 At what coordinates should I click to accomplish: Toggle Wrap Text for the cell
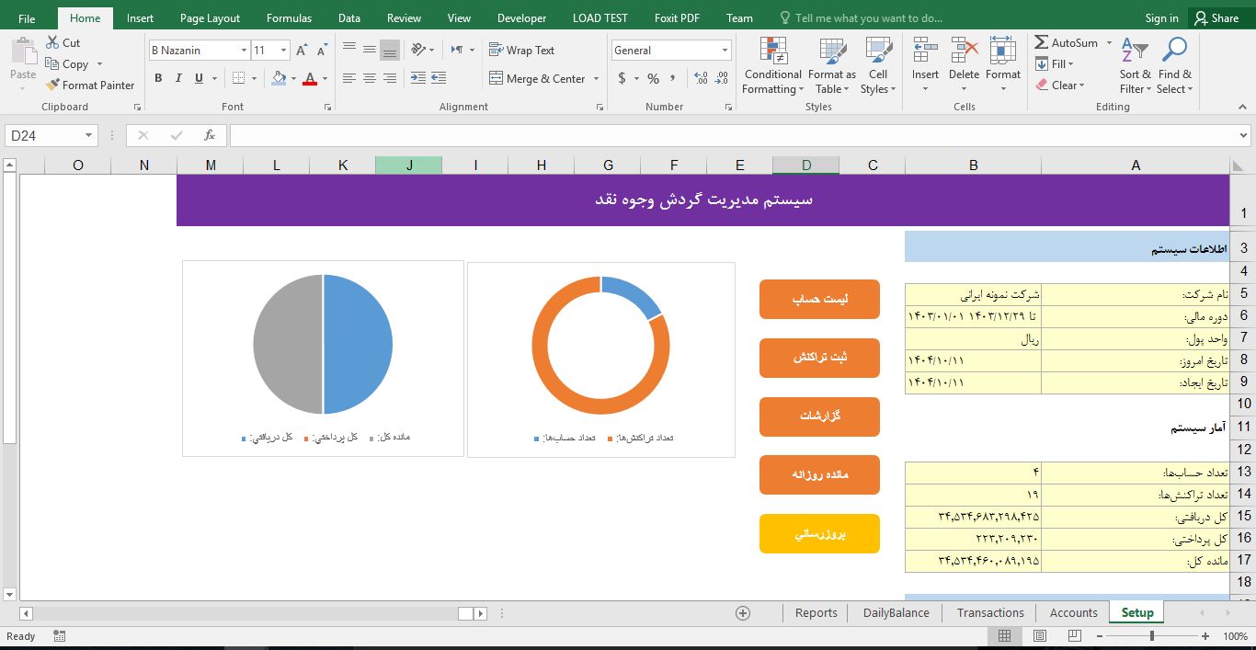(x=522, y=51)
